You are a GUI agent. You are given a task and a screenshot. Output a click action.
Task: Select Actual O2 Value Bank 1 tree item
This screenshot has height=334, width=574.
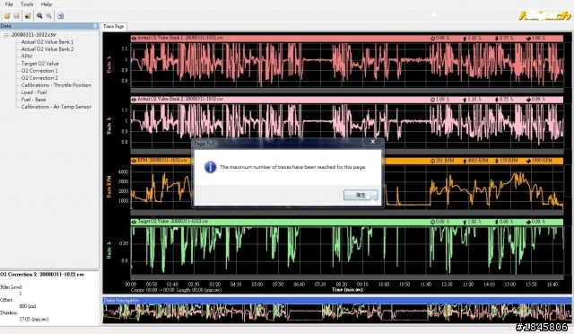48,42
